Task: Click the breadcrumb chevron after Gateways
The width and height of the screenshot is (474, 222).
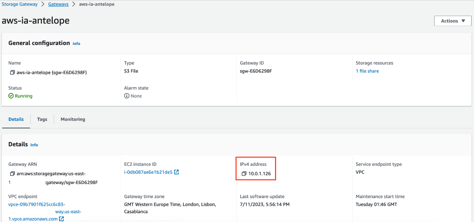Action: click(x=74, y=4)
